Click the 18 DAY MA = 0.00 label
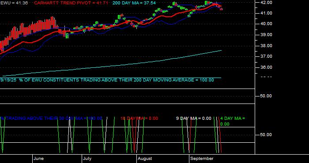Image resolution: width=309 pixels, height=163 pixels. coord(139,118)
